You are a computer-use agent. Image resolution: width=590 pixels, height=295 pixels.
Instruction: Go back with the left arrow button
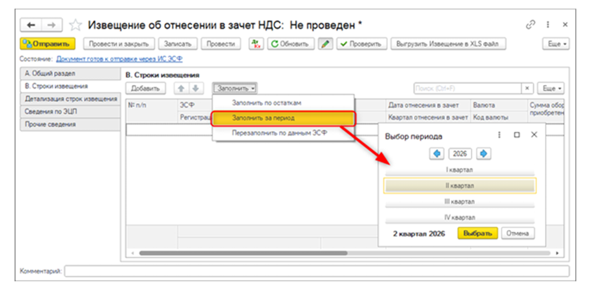32,26
